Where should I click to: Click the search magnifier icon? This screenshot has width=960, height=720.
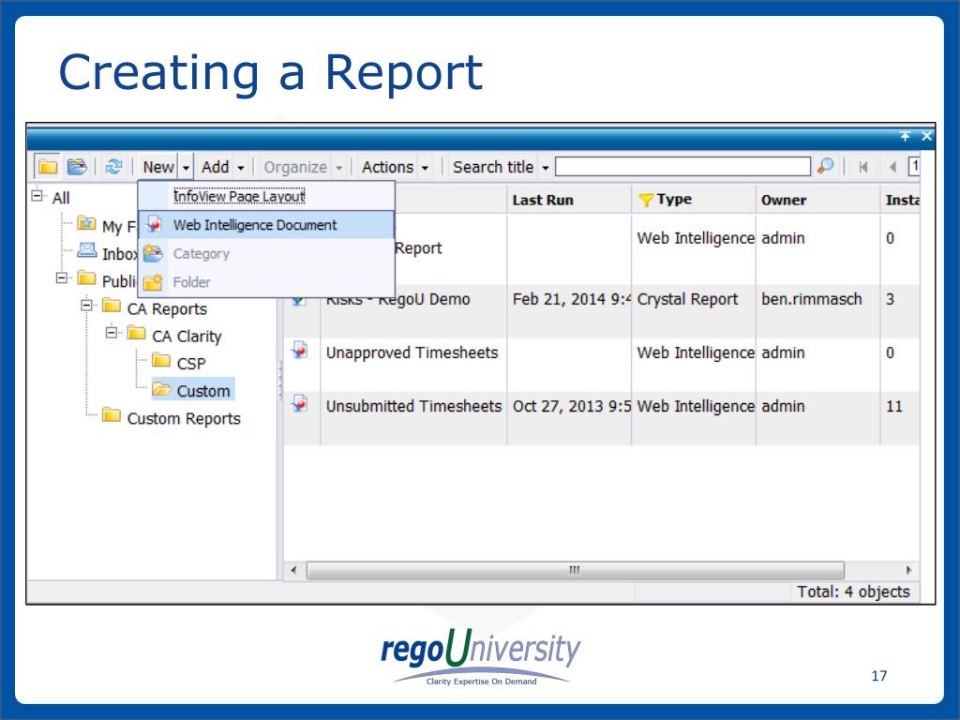[x=825, y=166]
